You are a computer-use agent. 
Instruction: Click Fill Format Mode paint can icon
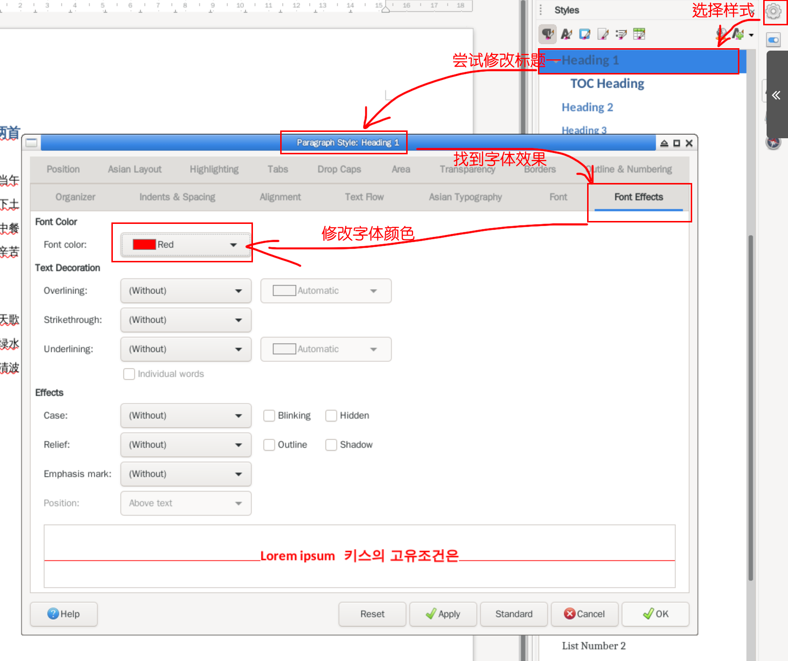tap(721, 34)
